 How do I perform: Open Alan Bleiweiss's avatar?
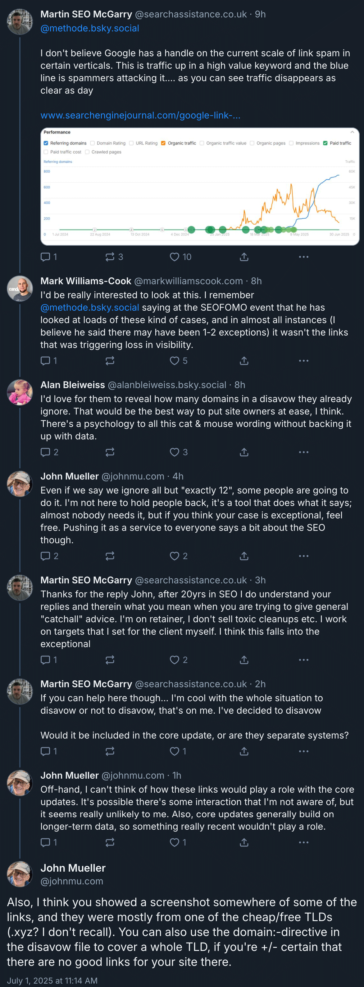click(20, 392)
